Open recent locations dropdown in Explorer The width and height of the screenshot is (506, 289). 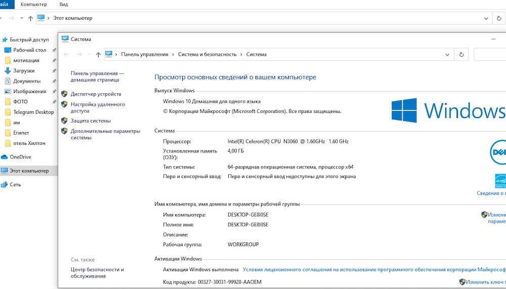[21, 18]
